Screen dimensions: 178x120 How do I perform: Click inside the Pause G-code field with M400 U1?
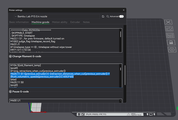pyautogui.click(x=64, y=101)
